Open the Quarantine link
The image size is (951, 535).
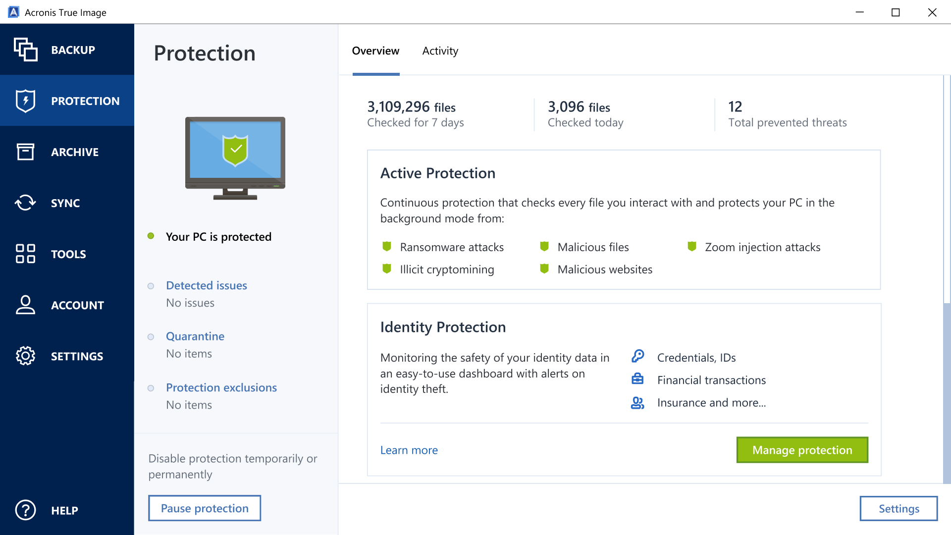click(x=195, y=336)
